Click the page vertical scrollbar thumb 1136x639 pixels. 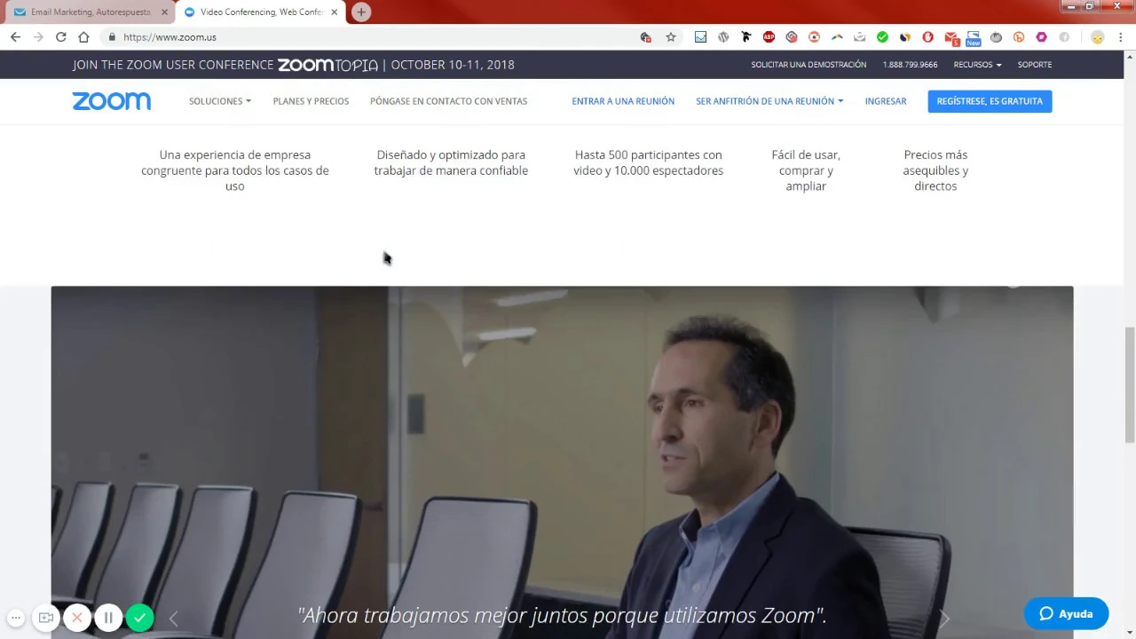pyautogui.click(x=1130, y=384)
